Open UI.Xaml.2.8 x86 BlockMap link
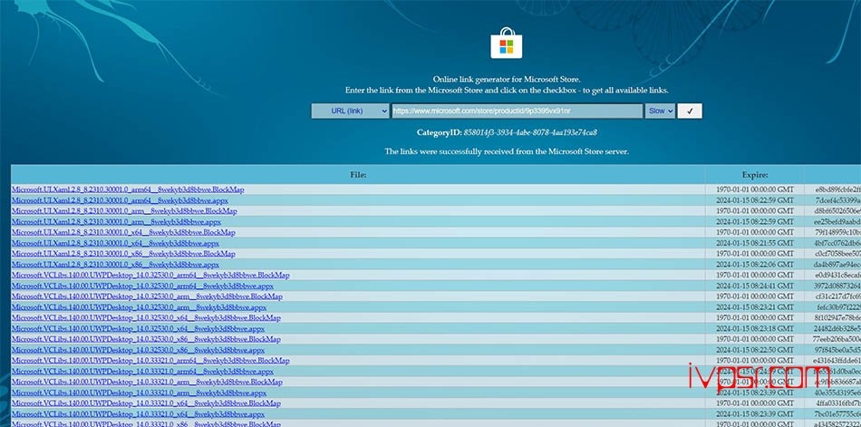861x427 pixels. click(123, 254)
